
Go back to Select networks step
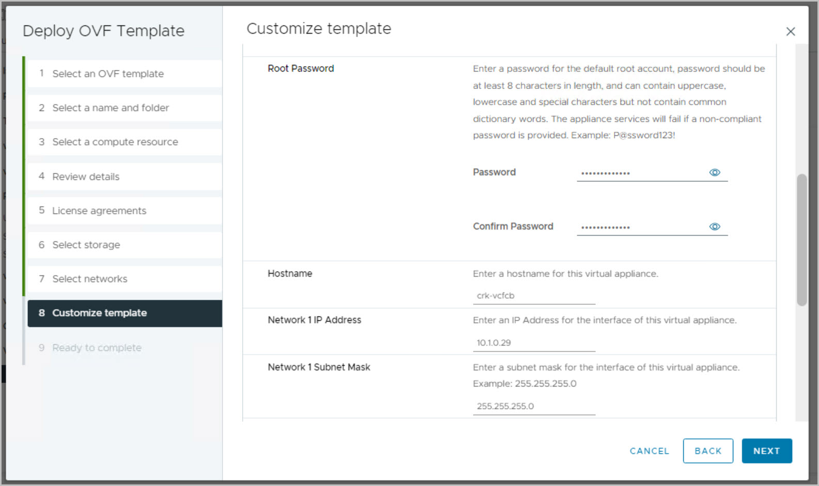pyautogui.click(x=90, y=279)
